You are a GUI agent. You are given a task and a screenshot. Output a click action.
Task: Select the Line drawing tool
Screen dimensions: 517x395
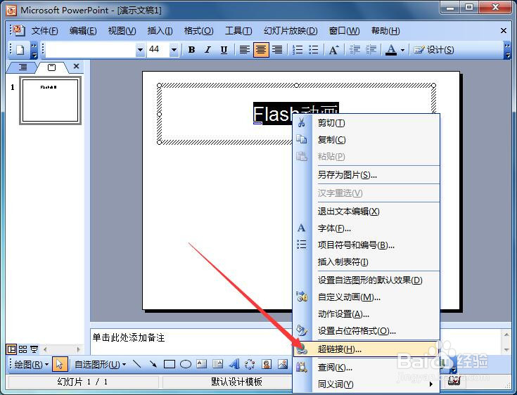pyautogui.click(x=137, y=364)
